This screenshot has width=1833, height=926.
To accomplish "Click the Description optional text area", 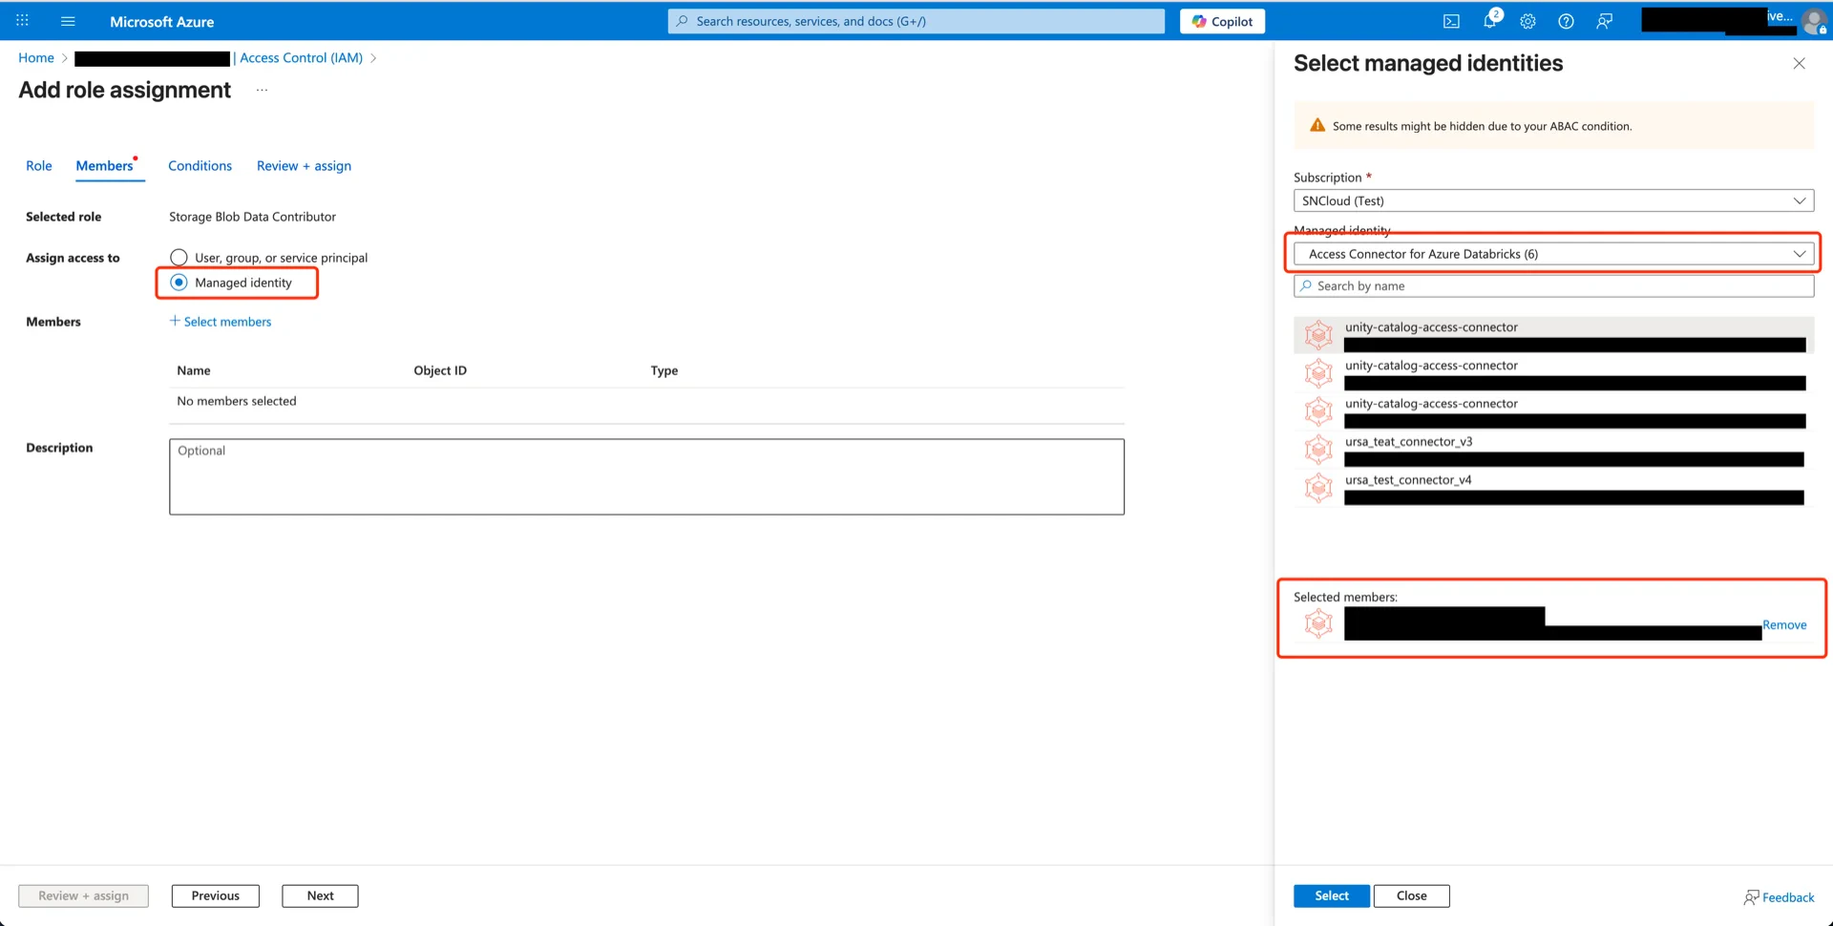I will [646, 476].
